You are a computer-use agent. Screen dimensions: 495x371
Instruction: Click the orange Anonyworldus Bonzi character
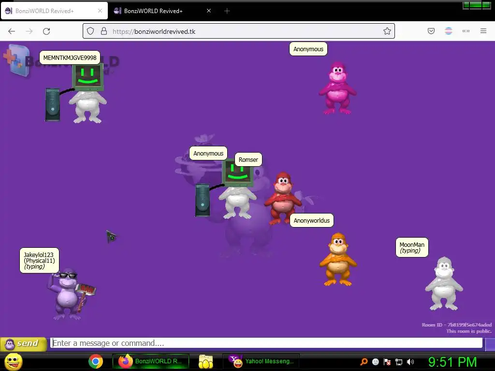[338, 259]
